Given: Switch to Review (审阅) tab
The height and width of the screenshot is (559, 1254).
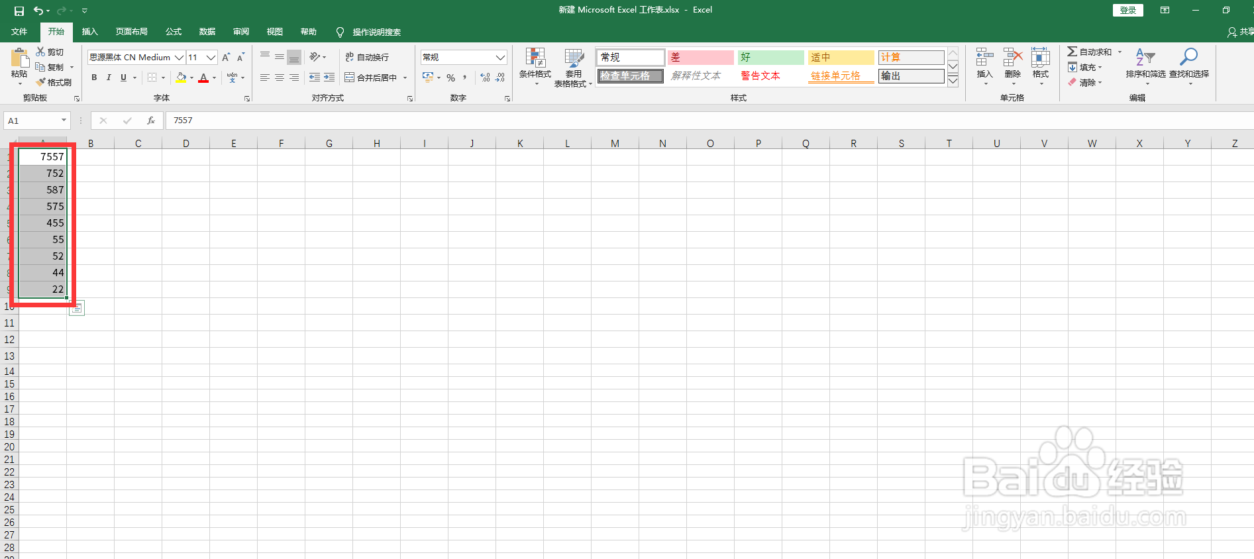Looking at the screenshot, I should tap(241, 32).
